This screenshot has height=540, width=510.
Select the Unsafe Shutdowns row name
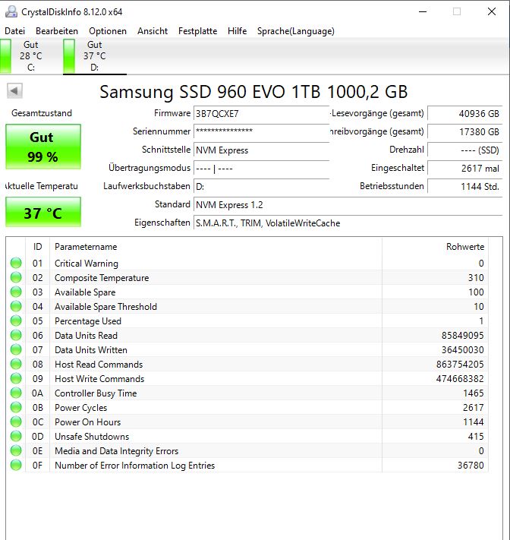(92, 437)
